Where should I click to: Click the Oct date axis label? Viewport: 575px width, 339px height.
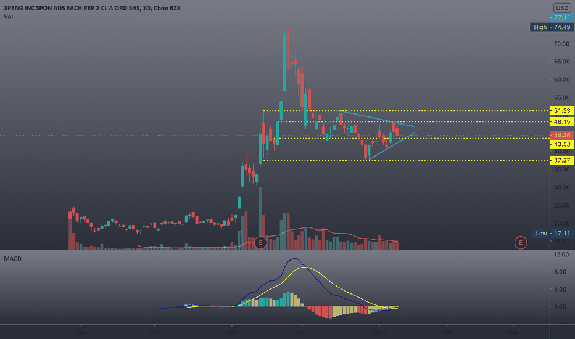(x=154, y=332)
